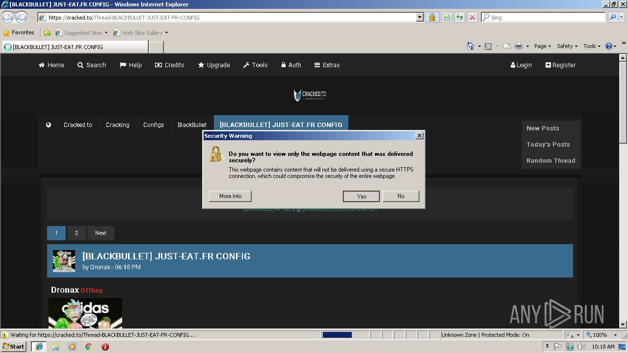Click the Auth menu item
Screen dimensions: 628x353
291,65
